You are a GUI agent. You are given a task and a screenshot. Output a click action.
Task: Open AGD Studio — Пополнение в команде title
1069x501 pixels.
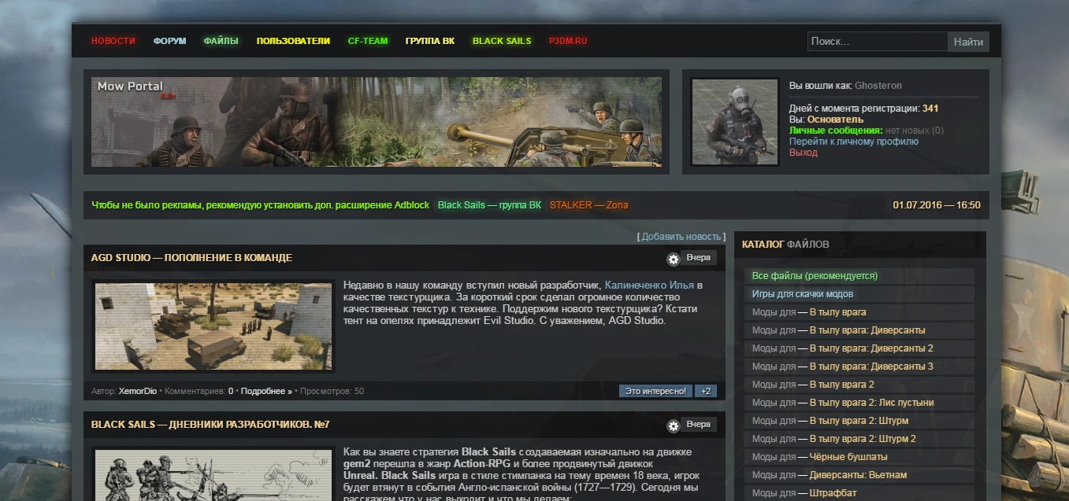[x=191, y=258]
